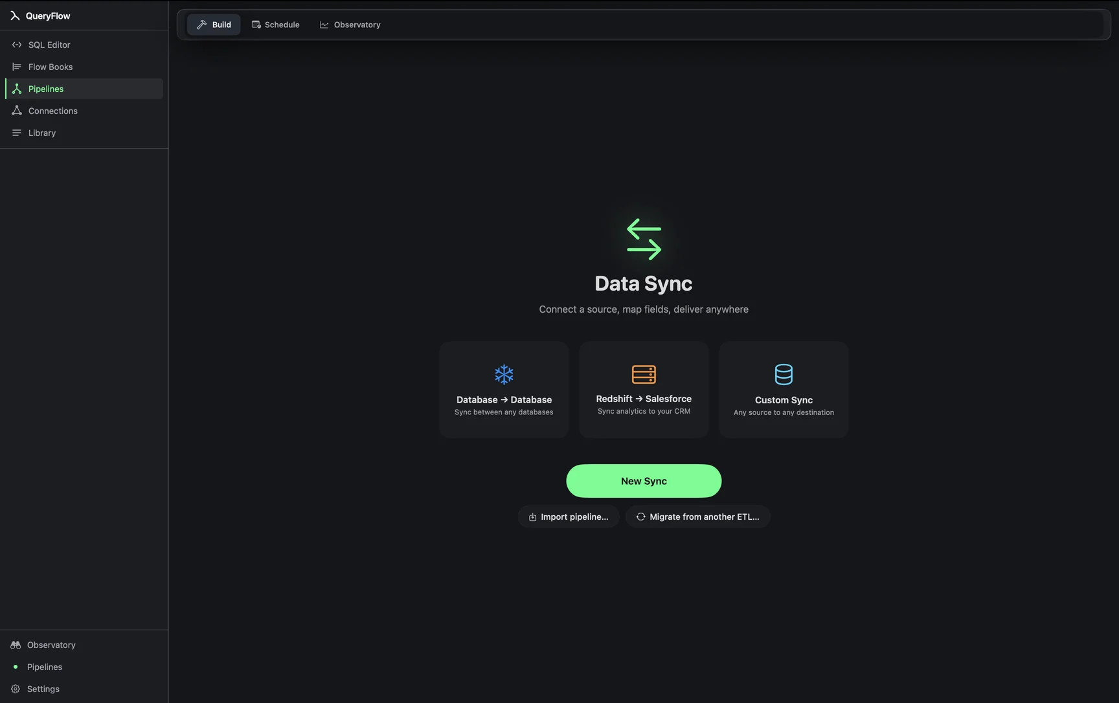Click 'Sync analytics to your CRM' caption
1119x703 pixels.
click(x=644, y=411)
